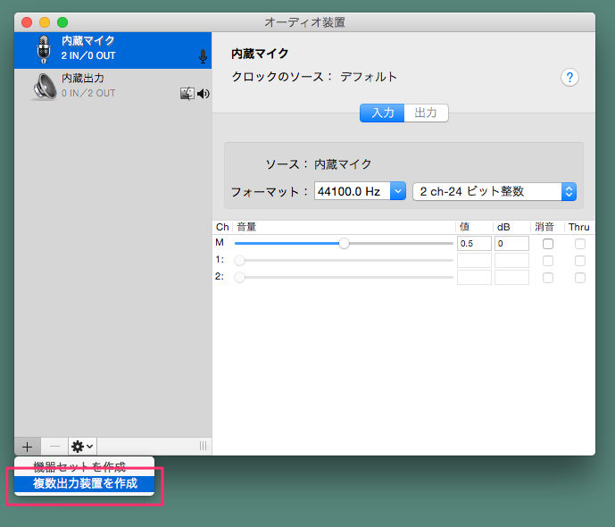Viewport: 615px width, 527px height.
Task: Switch to the 出力 tab
Action: (x=426, y=113)
